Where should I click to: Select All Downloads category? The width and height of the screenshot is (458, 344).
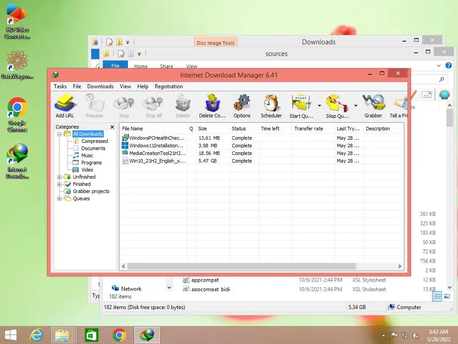[88, 134]
